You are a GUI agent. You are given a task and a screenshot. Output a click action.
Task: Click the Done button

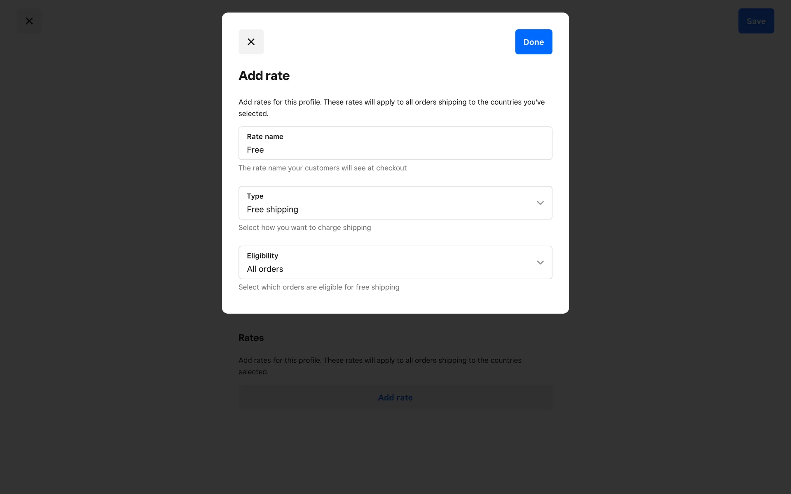click(533, 42)
